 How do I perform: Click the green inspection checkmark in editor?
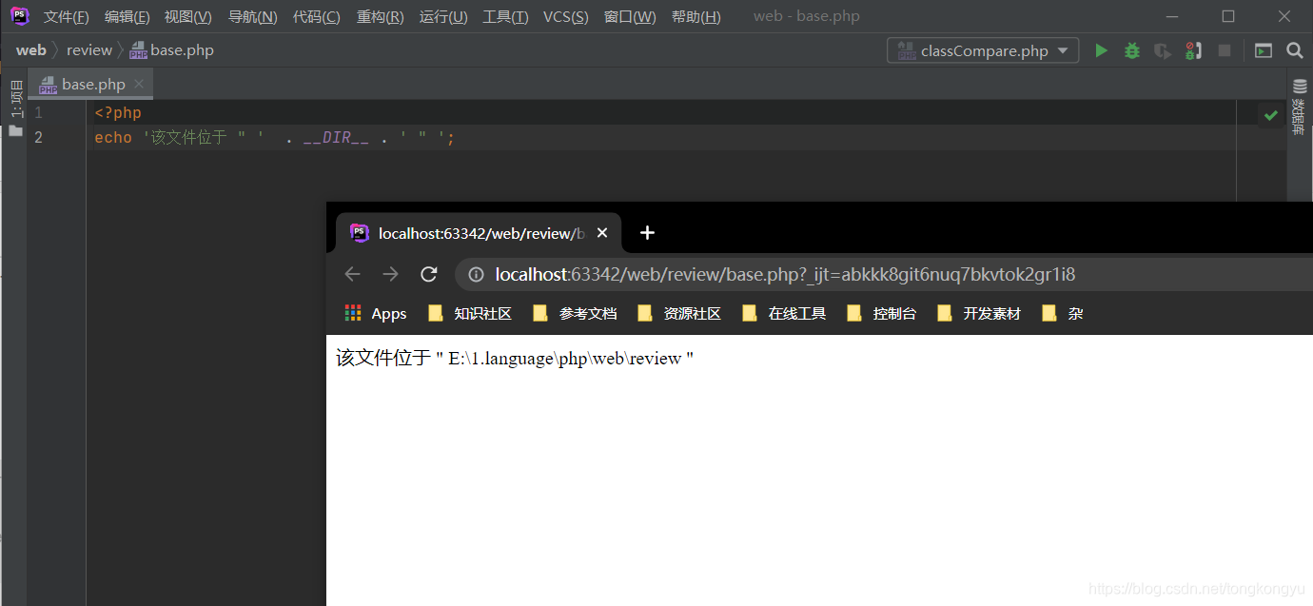pyautogui.click(x=1270, y=115)
